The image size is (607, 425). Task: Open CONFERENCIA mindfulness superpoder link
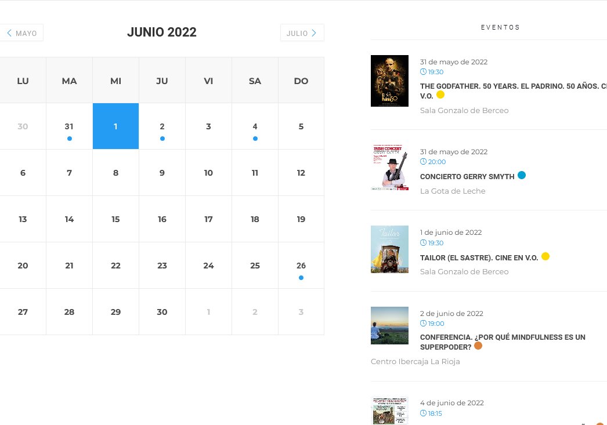503,342
